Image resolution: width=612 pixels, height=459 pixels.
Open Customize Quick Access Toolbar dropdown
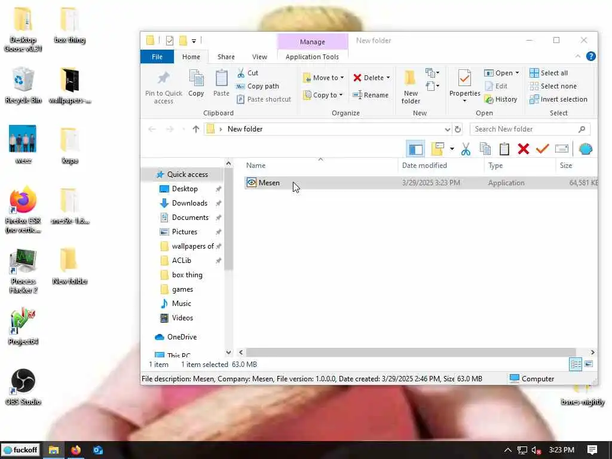(x=194, y=41)
